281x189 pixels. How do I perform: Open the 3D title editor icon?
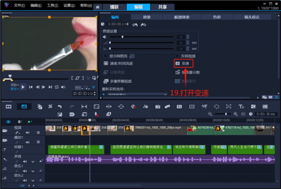(241, 106)
